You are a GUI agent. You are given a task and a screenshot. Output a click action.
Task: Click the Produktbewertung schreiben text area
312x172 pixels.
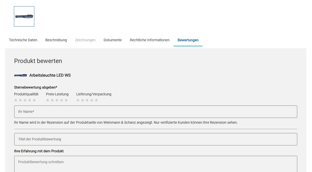(156, 164)
